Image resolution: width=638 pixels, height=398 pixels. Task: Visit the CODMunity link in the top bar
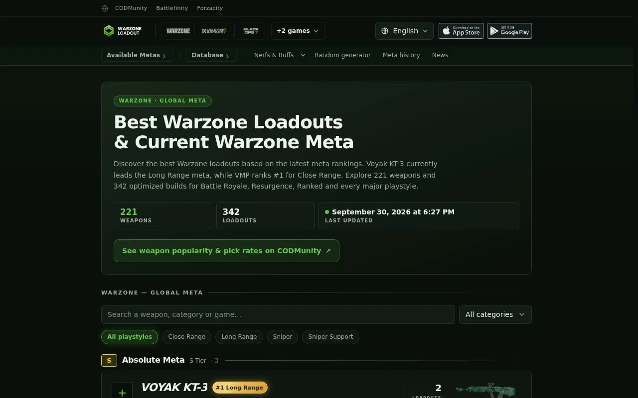tap(131, 8)
